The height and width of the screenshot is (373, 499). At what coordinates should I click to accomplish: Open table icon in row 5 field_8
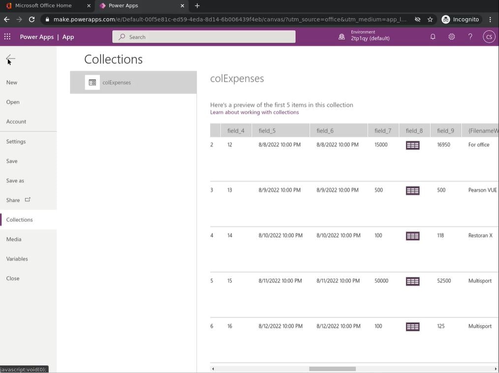click(x=412, y=281)
